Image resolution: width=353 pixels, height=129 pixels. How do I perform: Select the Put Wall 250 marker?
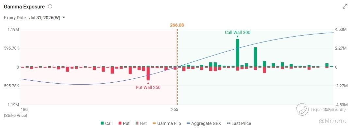pyautogui.click(x=148, y=87)
